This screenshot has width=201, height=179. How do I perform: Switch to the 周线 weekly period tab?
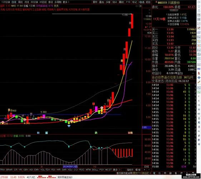click(x=20, y=2)
